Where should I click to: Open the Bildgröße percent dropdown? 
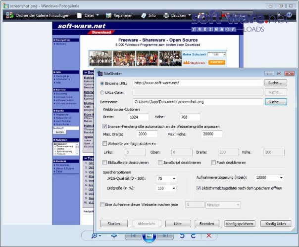coord(166,188)
